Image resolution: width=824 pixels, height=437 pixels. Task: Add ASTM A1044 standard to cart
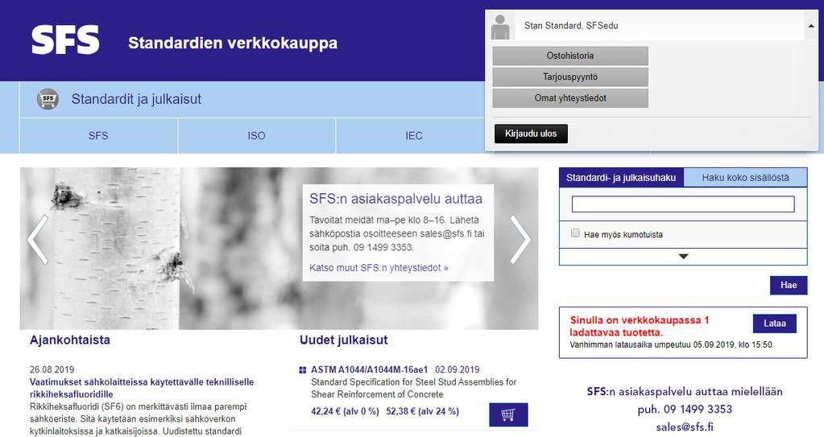click(508, 415)
